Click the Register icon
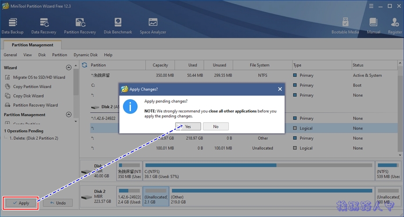The height and width of the screenshot is (217, 404). pyautogui.click(x=395, y=22)
